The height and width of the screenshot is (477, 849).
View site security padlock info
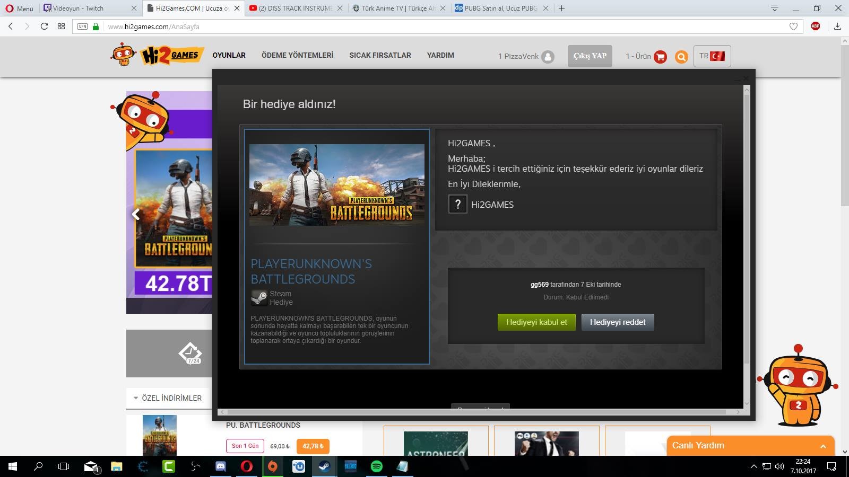[96, 26]
